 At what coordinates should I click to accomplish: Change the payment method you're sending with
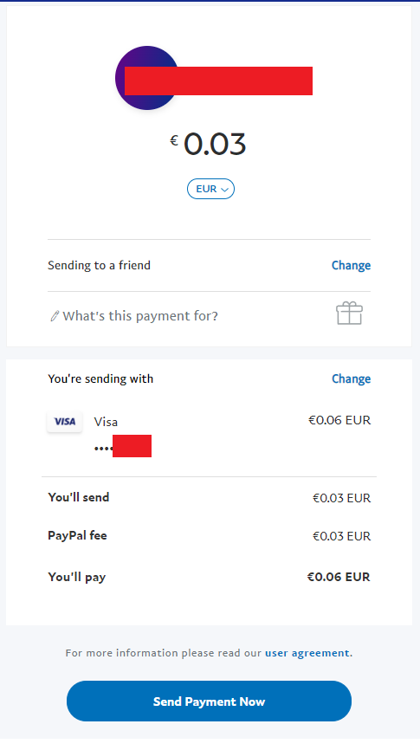351,378
